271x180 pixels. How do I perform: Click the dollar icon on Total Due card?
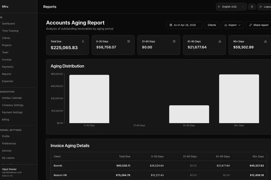(83, 41)
